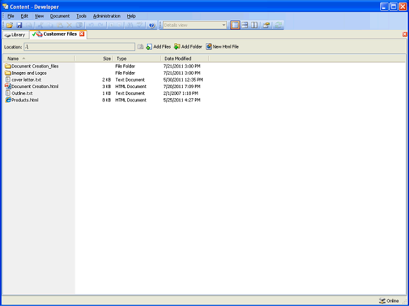The image size is (409, 306).
Task: Sort by the Name column header
Action: pyautogui.click(x=39, y=59)
